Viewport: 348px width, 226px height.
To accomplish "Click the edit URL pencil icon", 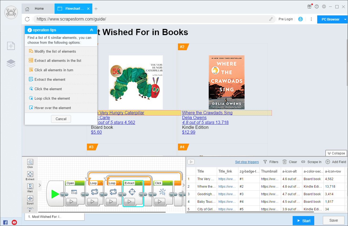I will 271,19.
